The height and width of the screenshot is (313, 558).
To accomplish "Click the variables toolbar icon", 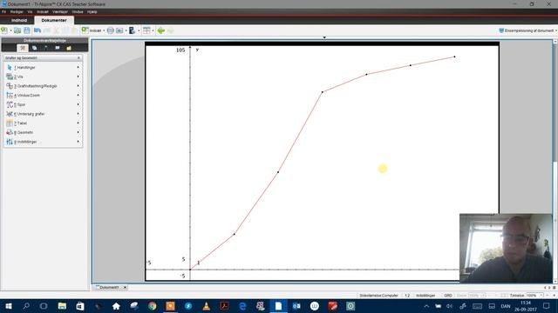I will click(111, 30).
